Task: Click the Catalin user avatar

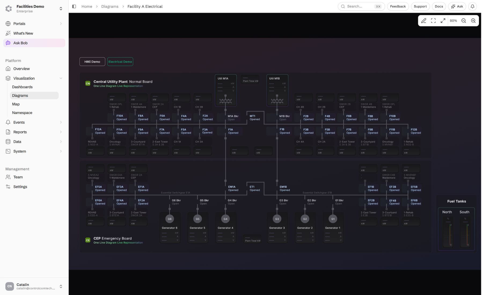Action: coord(10,287)
